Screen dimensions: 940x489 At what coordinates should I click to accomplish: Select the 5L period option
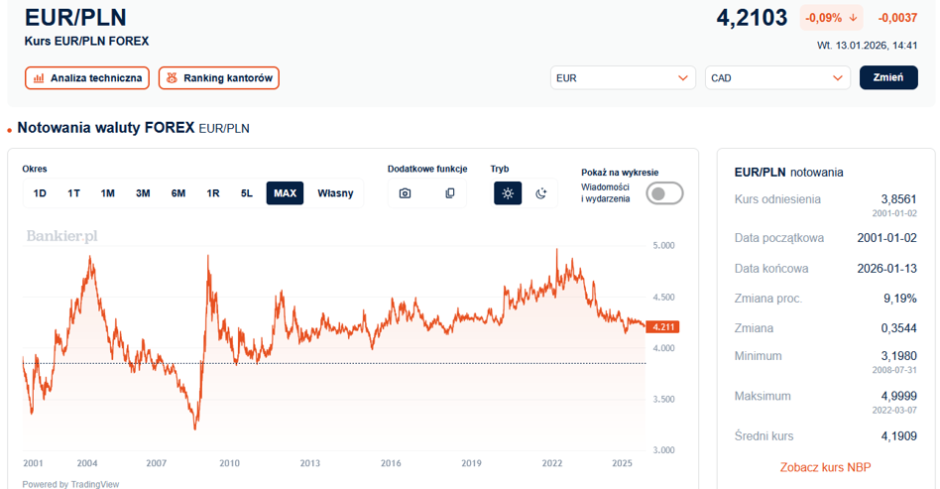tap(247, 193)
